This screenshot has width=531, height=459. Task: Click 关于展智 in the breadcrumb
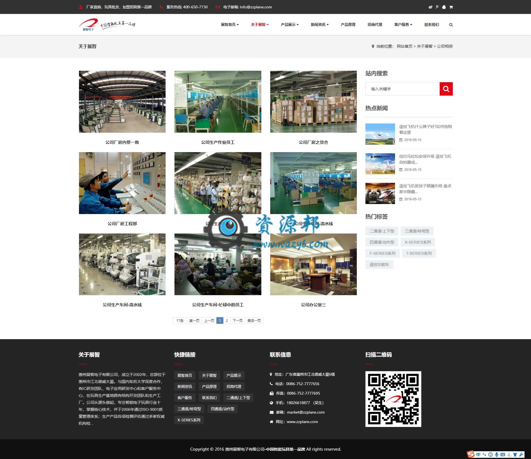click(x=425, y=46)
